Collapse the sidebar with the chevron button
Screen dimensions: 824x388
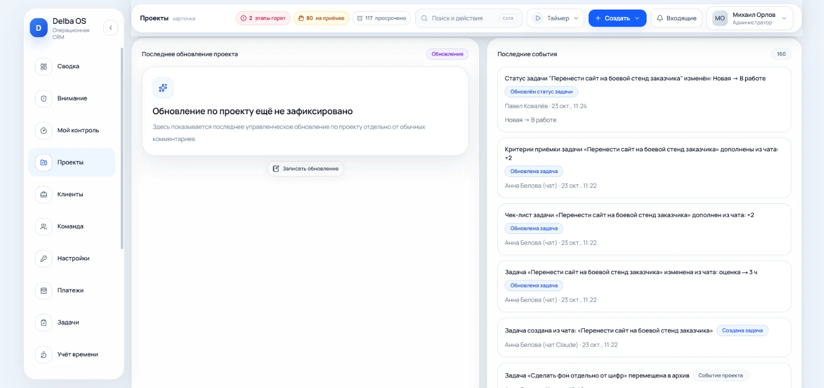[x=111, y=28]
